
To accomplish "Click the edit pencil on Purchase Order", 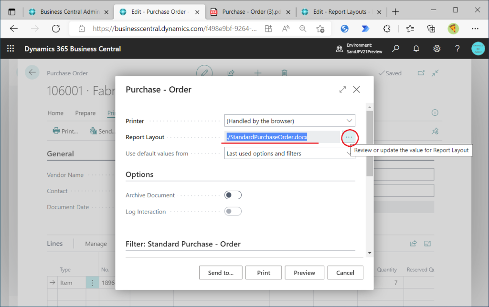I will tap(204, 73).
